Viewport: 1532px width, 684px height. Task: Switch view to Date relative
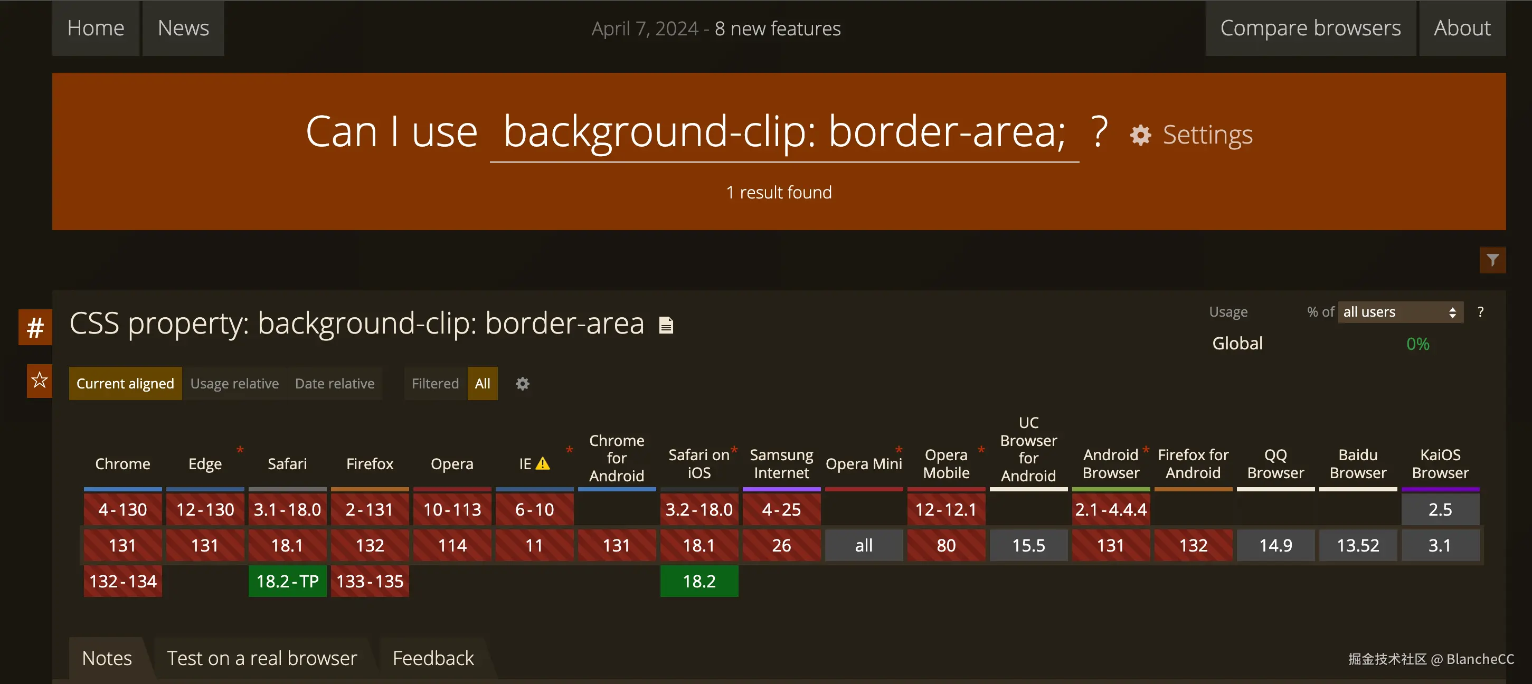point(334,384)
